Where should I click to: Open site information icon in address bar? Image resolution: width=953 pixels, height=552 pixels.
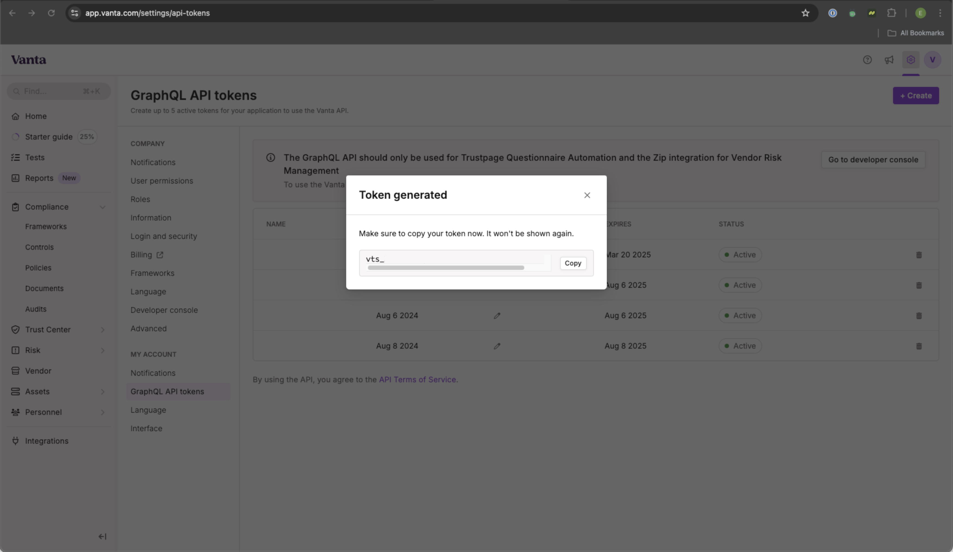point(74,13)
